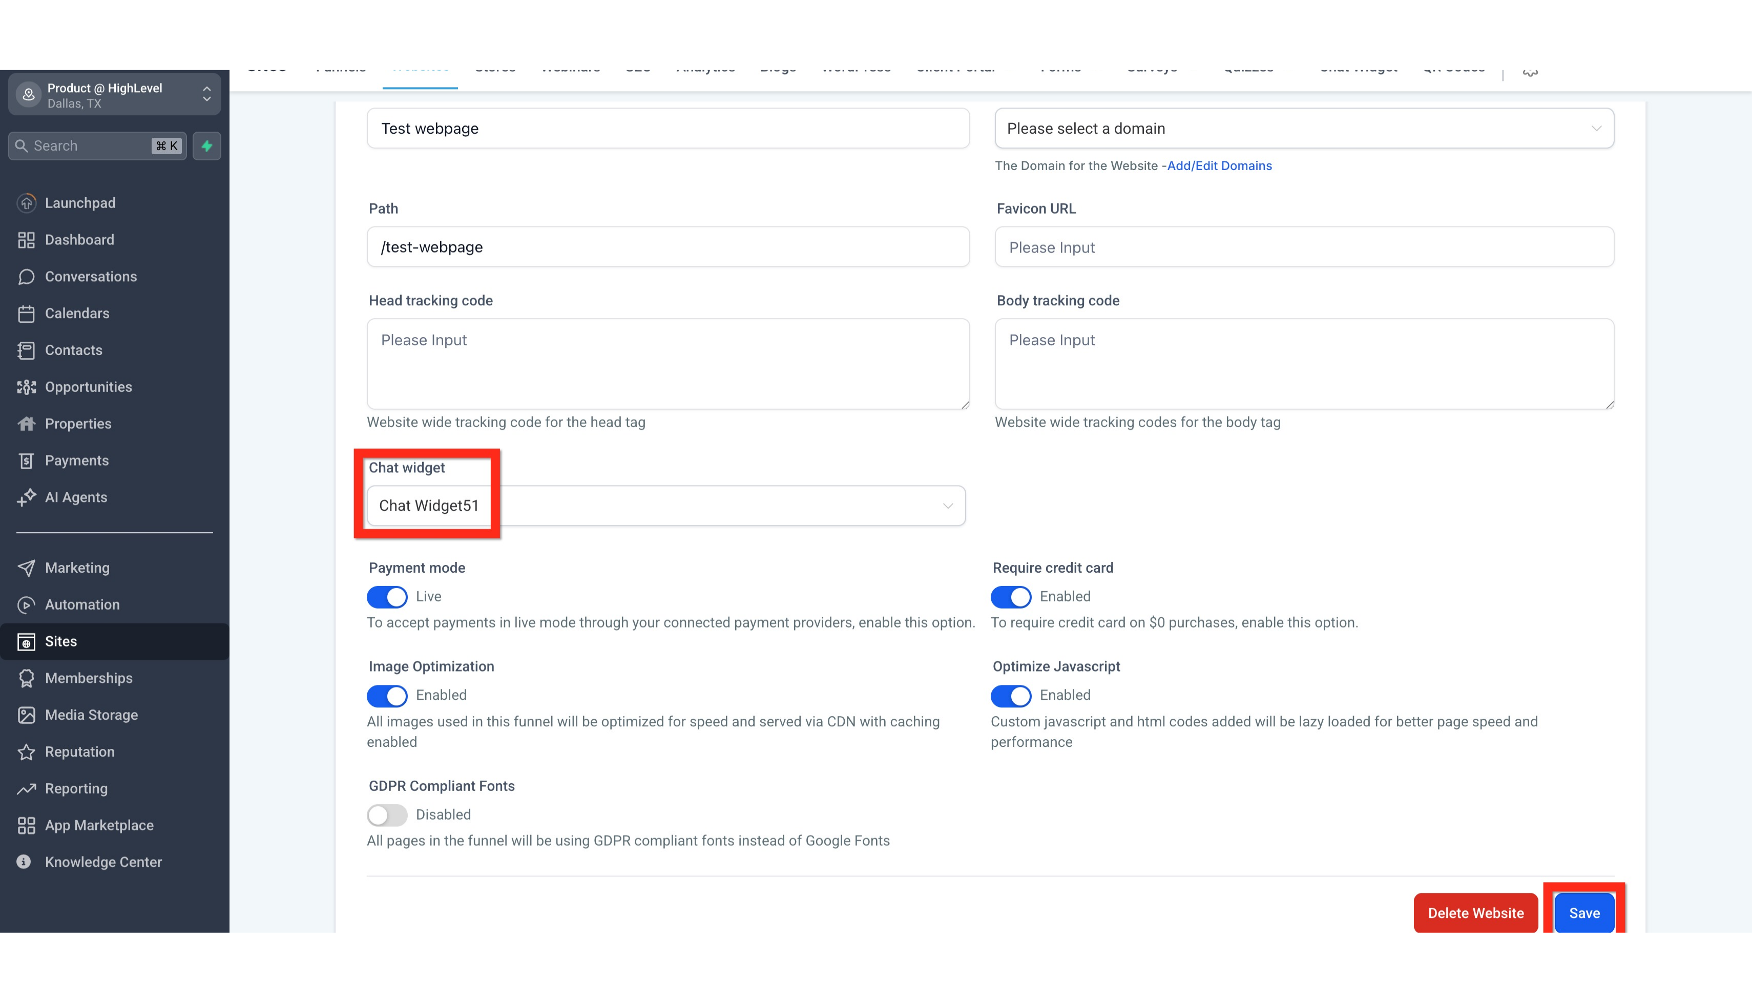
Task: Open Media Storage via its image icon
Action: pos(26,715)
